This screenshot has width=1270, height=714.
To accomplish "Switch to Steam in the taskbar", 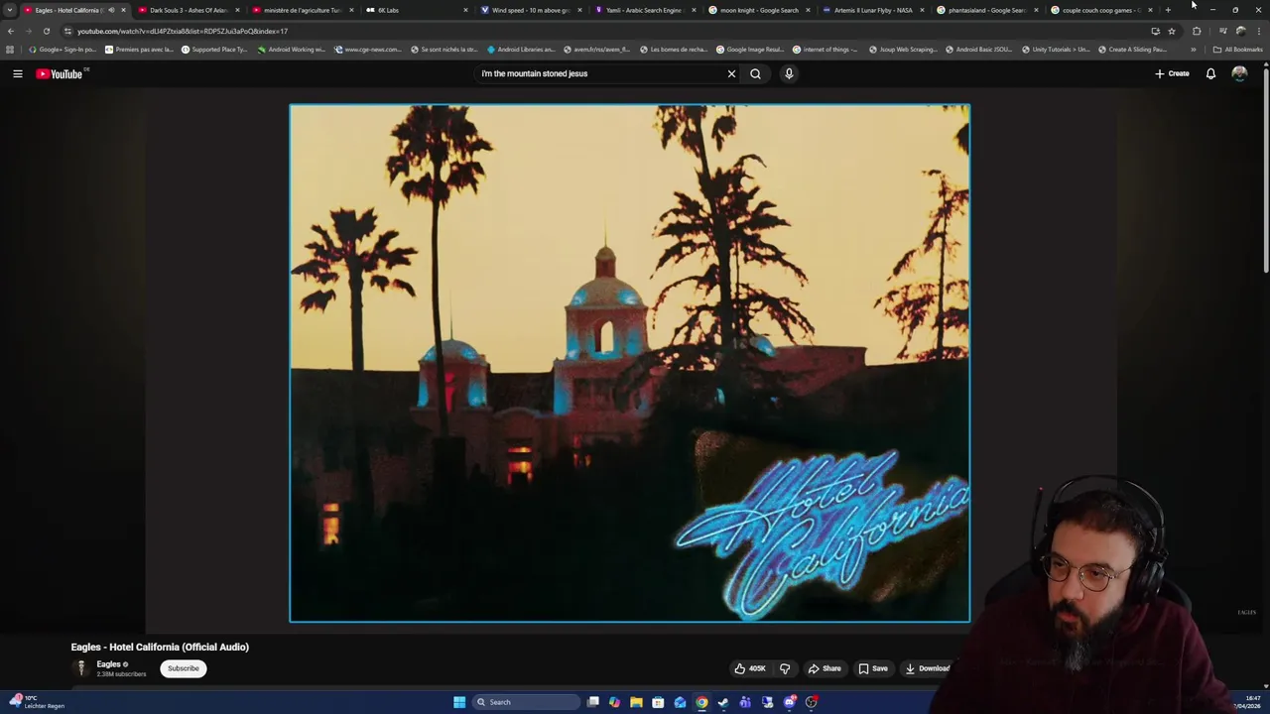I will tap(723, 702).
